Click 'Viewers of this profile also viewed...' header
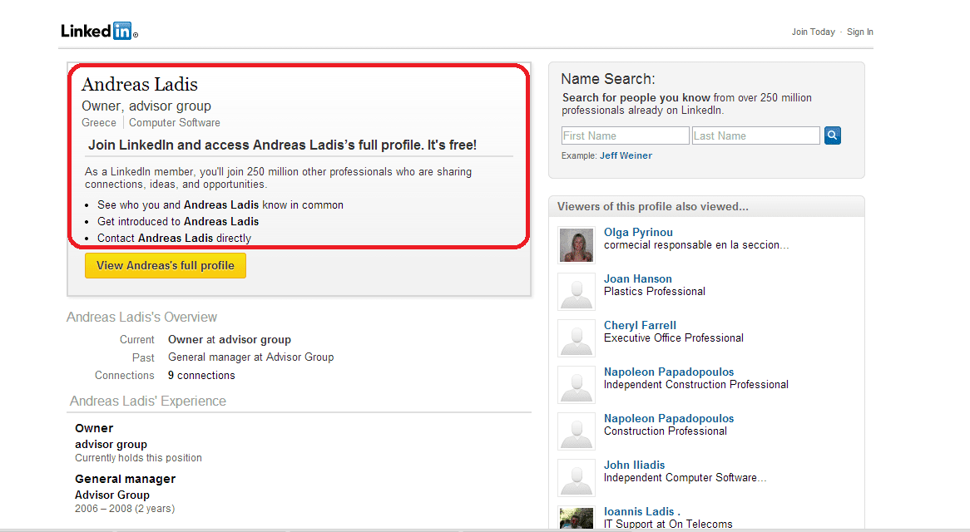This screenshot has width=970, height=532. [653, 206]
